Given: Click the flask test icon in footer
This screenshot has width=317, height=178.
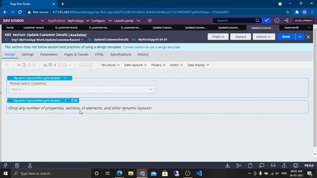Looking at the screenshot, I should pos(30,166).
